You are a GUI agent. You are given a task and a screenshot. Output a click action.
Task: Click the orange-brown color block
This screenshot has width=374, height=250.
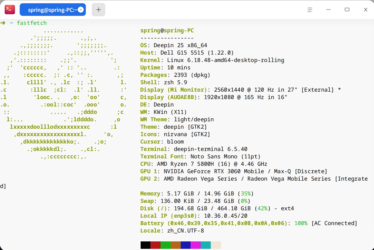pyautogui.click(x=176, y=245)
